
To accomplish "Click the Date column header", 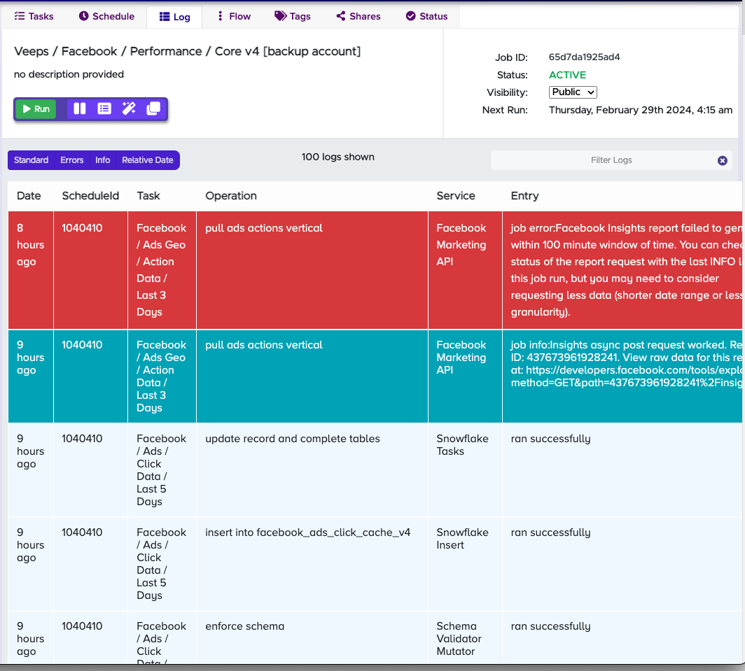I will point(29,196).
